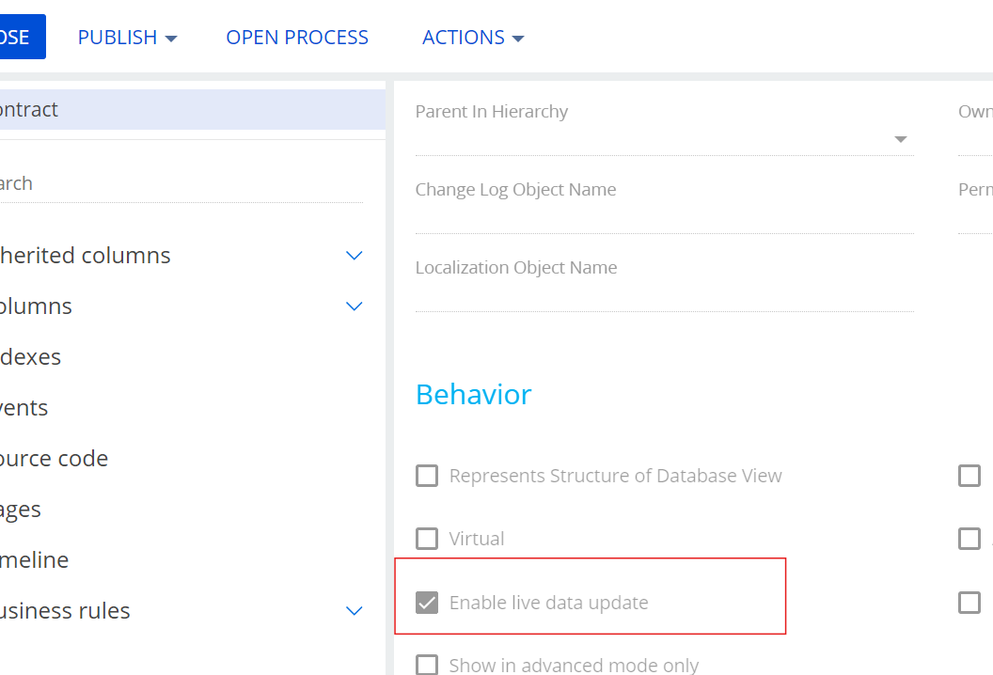The height and width of the screenshot is (675, 993).
Task: Open the Source code section
Action: pyautogui.click(x=54, y=459)
